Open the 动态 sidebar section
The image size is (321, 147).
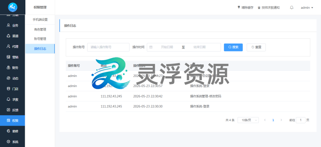pos(13,78)
